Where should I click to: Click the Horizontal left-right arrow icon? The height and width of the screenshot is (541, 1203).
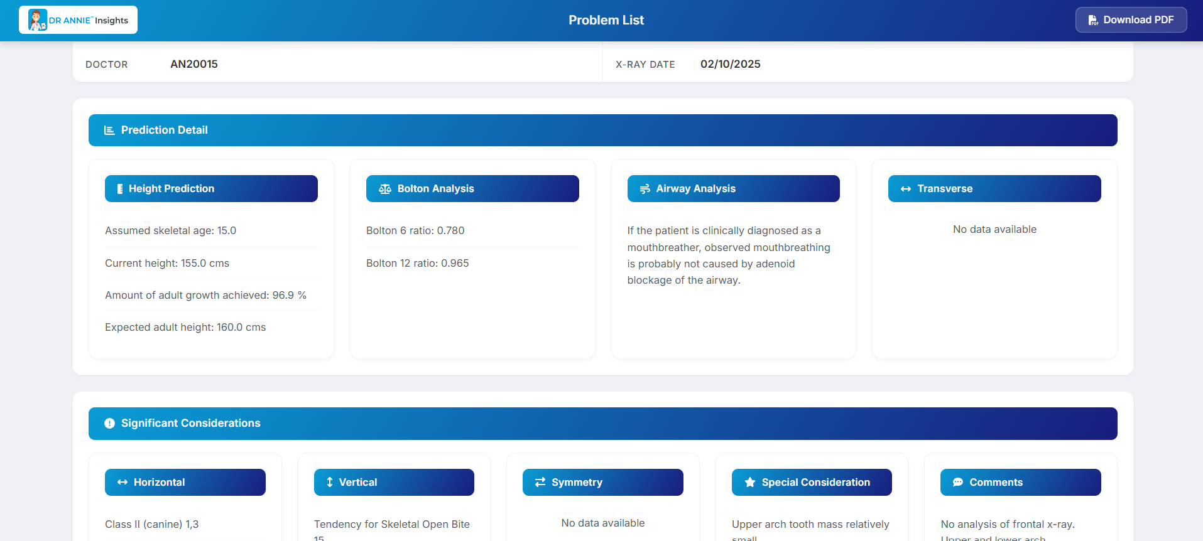[x=122, y=483]
